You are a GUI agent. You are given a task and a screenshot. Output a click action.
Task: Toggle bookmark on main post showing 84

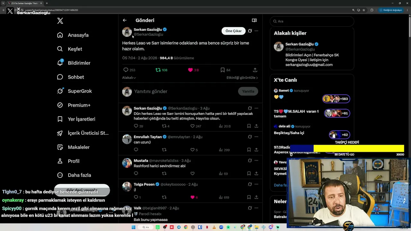pyautogui.click(x=223, y=70)
